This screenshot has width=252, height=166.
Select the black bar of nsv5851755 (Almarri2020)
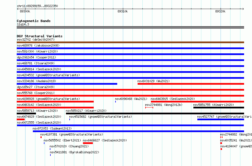219,108
